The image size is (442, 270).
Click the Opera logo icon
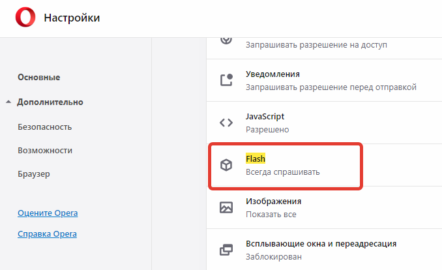tap(25, 17)
